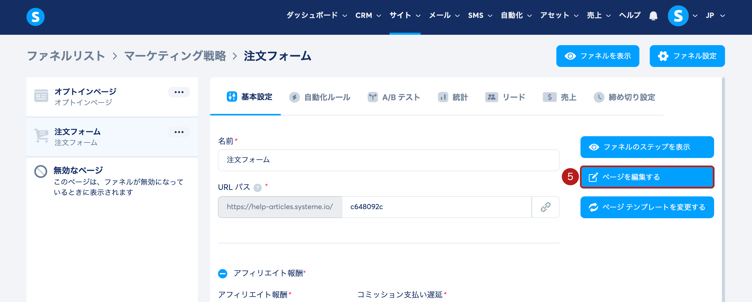Click the 名前 input field
Screen dimensions: 752x302
pos(388,160)
